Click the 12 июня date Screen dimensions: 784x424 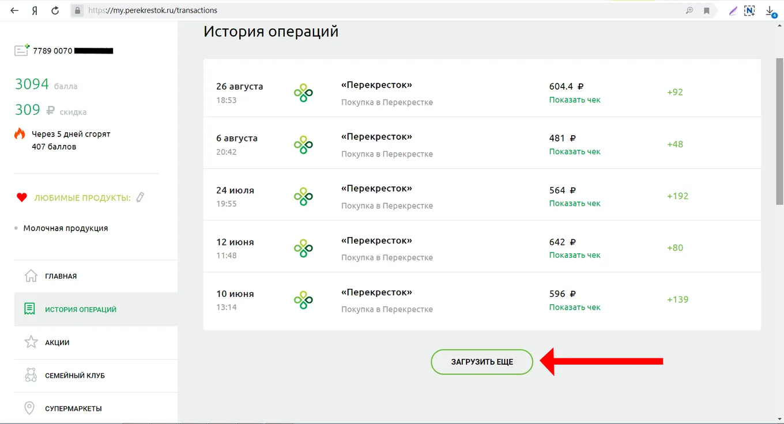235,242
